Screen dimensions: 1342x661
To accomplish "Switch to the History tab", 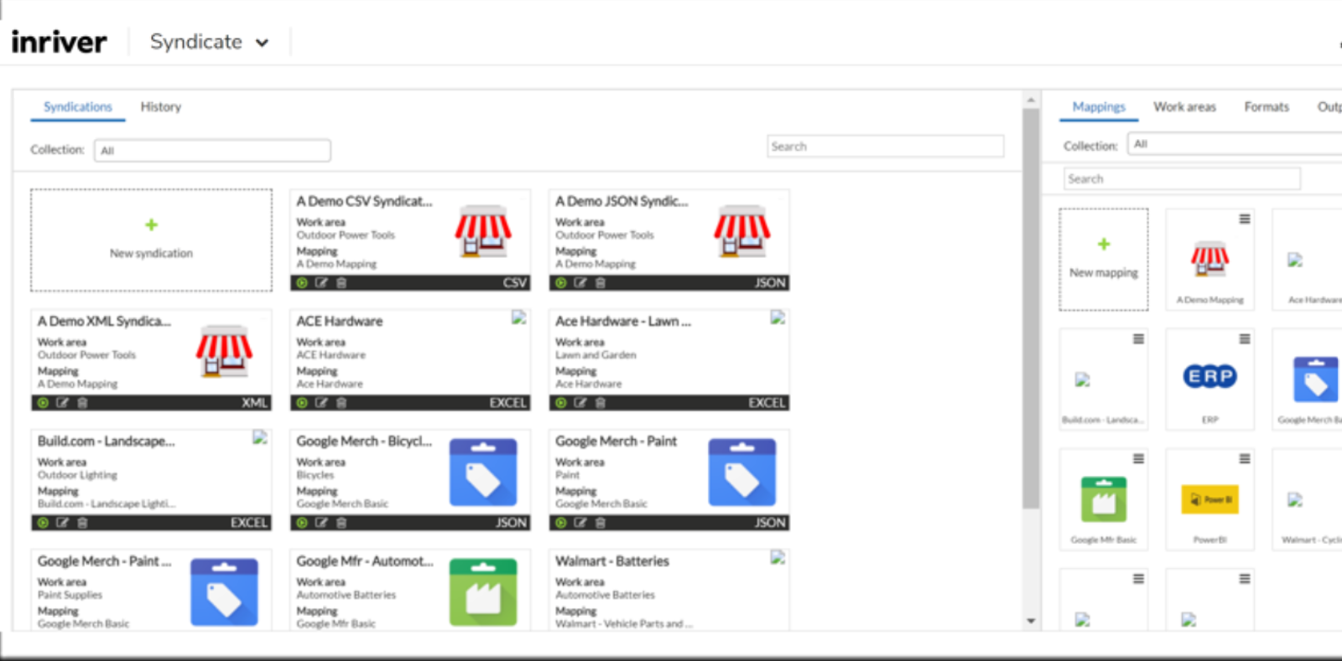I will (x=161, y=107).
